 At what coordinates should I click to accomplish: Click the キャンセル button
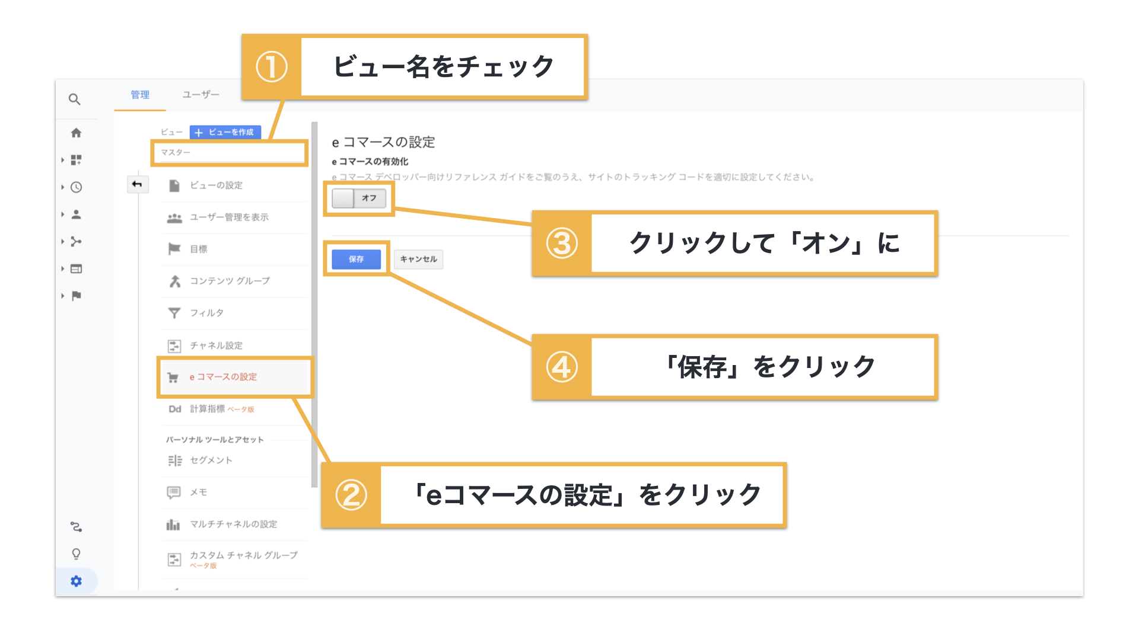(418, 259)
